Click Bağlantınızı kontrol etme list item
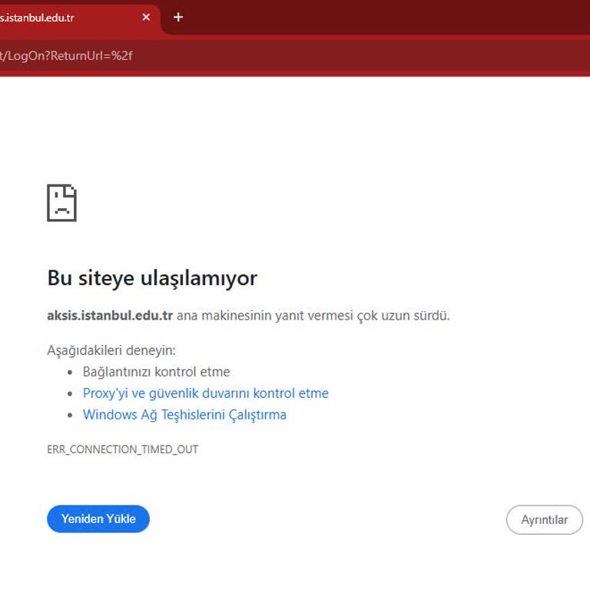This screenshot has width=590, height=590. 156,372
